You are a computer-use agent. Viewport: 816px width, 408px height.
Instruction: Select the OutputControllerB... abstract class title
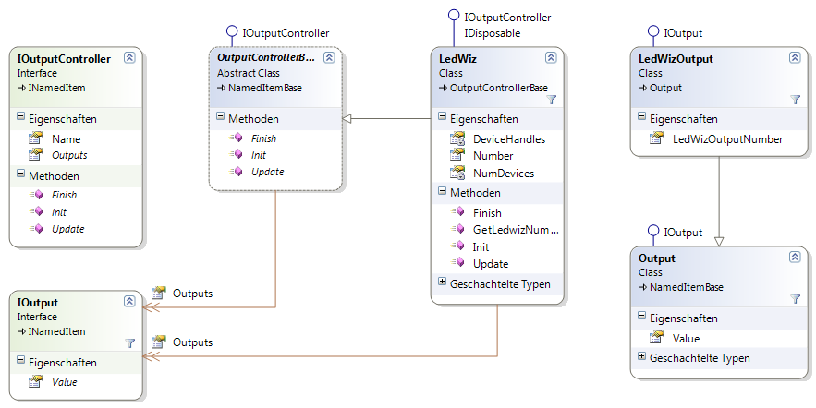tap(266, 57)
